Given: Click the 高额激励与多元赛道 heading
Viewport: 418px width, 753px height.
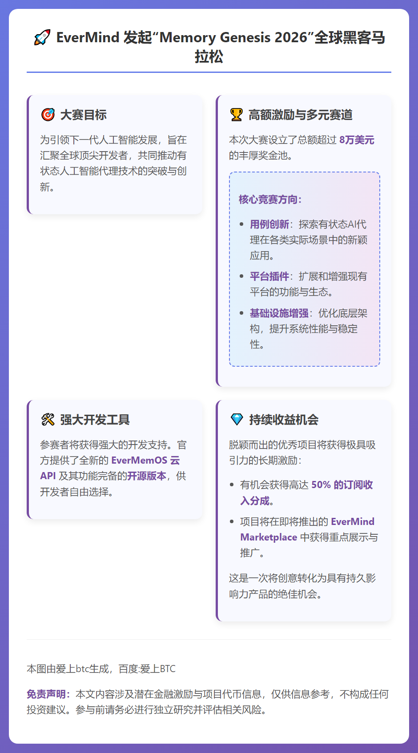Looking at the screenshot, I should 301,115.
